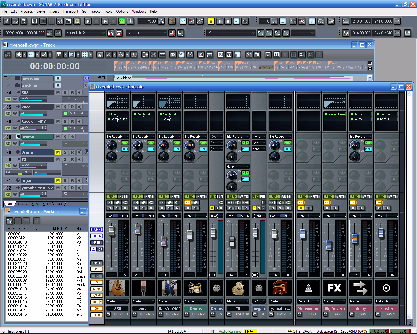The height and width of the screenshot is (334, 417).
Task: Start playback with the Play button
Action: point(105,21)
